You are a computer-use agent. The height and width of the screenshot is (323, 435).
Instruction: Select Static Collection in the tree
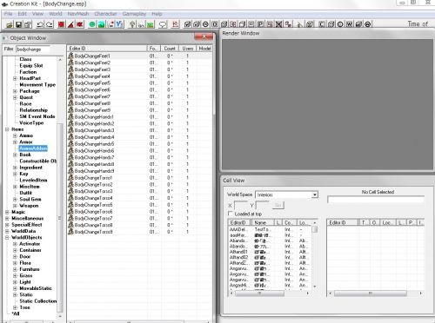click(38, 301)
